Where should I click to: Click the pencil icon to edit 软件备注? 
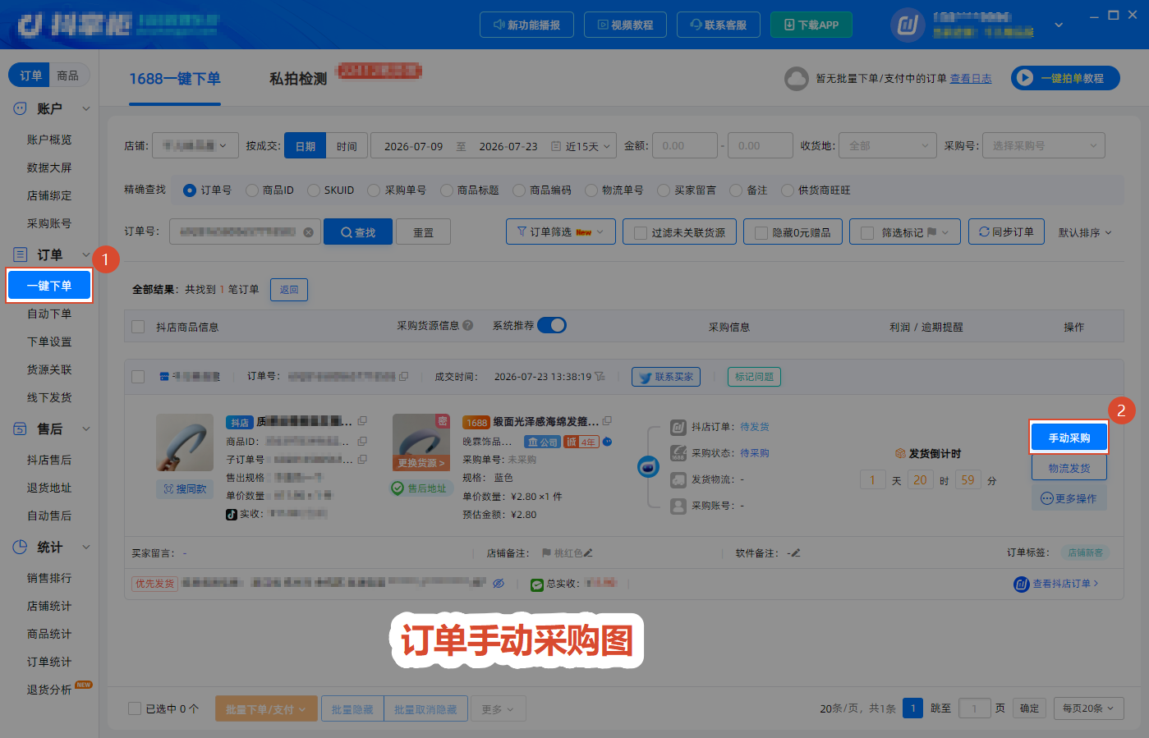[x=795, y=553]
